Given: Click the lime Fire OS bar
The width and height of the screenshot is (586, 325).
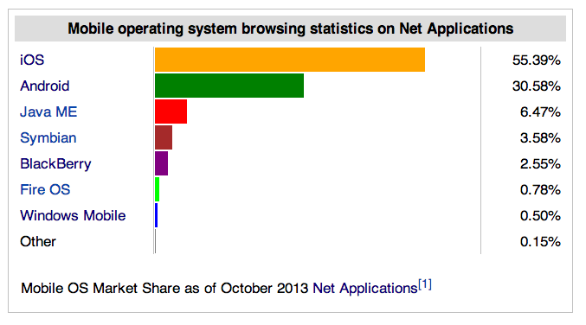Looking at the screenshot, I should click(158, 189).
